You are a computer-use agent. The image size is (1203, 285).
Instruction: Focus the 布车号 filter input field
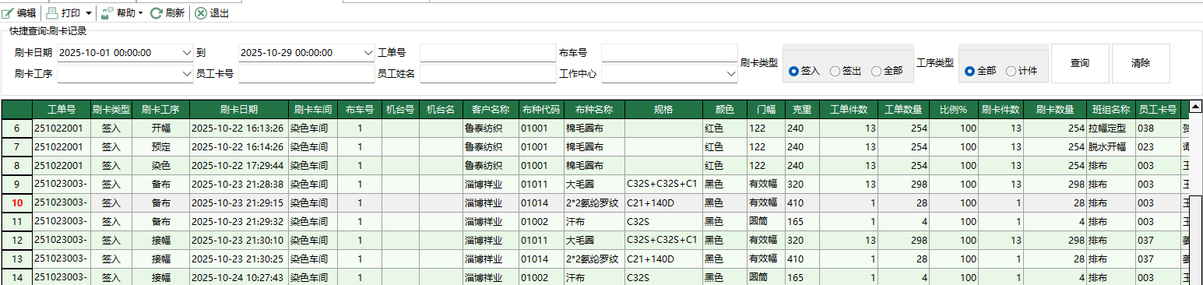click(x=669, y=53)
